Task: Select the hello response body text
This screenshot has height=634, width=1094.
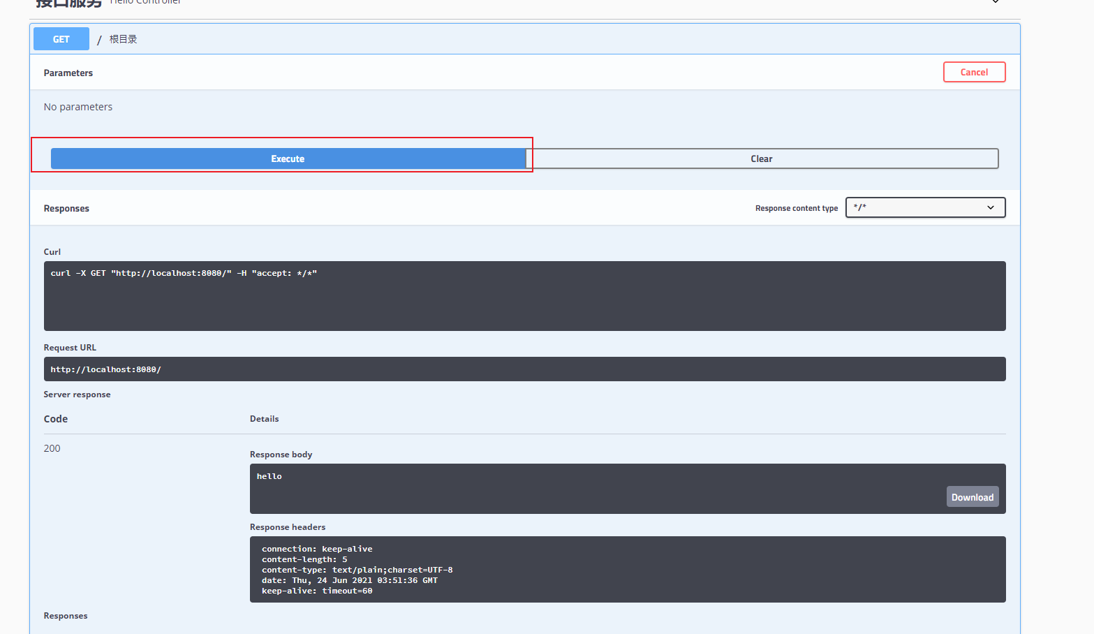Action: pos(269,476)
